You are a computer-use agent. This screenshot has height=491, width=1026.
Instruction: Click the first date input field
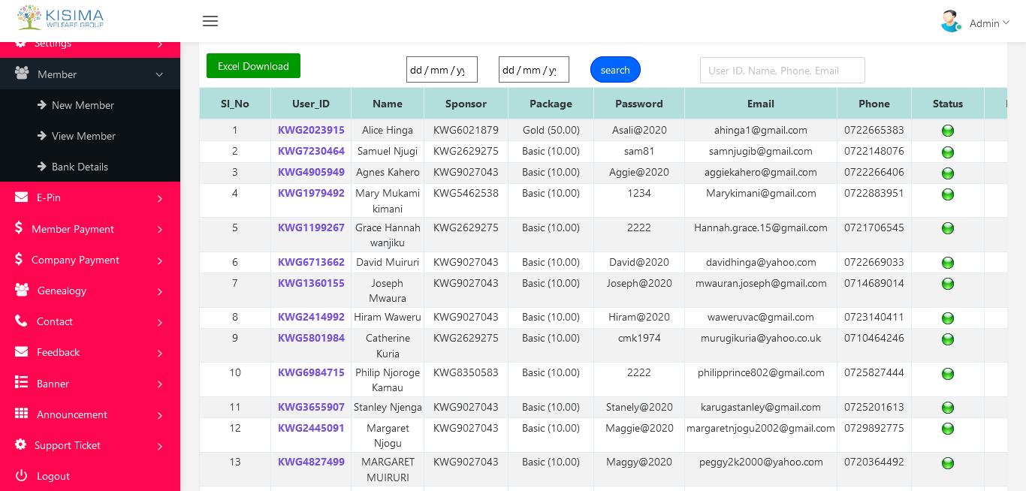[442, 70]
